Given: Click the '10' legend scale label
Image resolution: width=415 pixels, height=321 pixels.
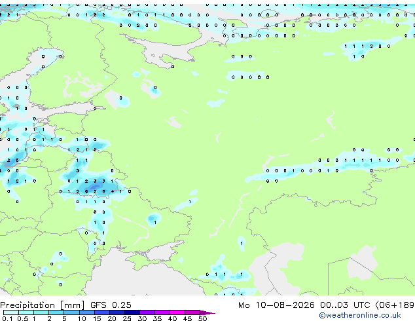Looking at the screenshot, I should coord(82,318).
